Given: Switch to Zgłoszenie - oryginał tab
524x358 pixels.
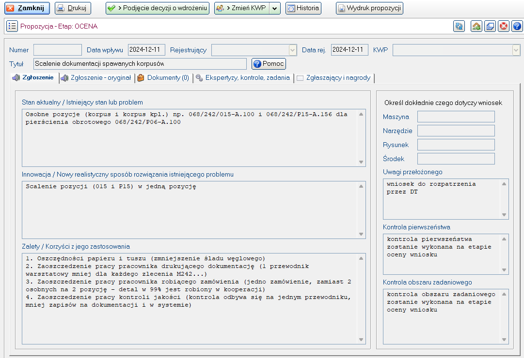Looking at the screenshot, I should [x=96, y=78].
